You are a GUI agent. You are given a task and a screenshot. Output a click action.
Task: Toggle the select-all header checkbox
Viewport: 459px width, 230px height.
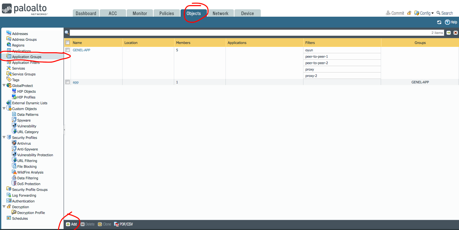point(67,43)
